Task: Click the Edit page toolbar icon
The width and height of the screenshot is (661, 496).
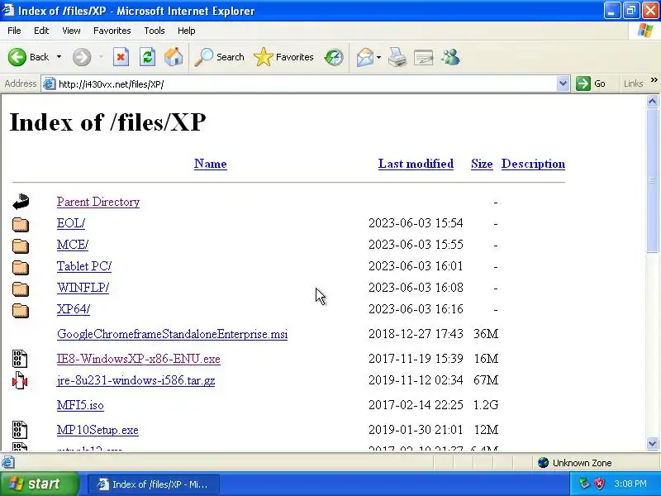Action: (x=424, y=57)
